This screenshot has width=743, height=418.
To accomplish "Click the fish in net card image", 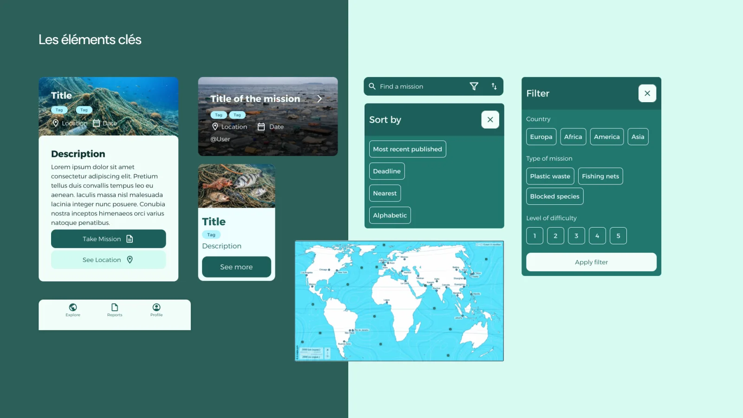I will click(x=236, y=186).
